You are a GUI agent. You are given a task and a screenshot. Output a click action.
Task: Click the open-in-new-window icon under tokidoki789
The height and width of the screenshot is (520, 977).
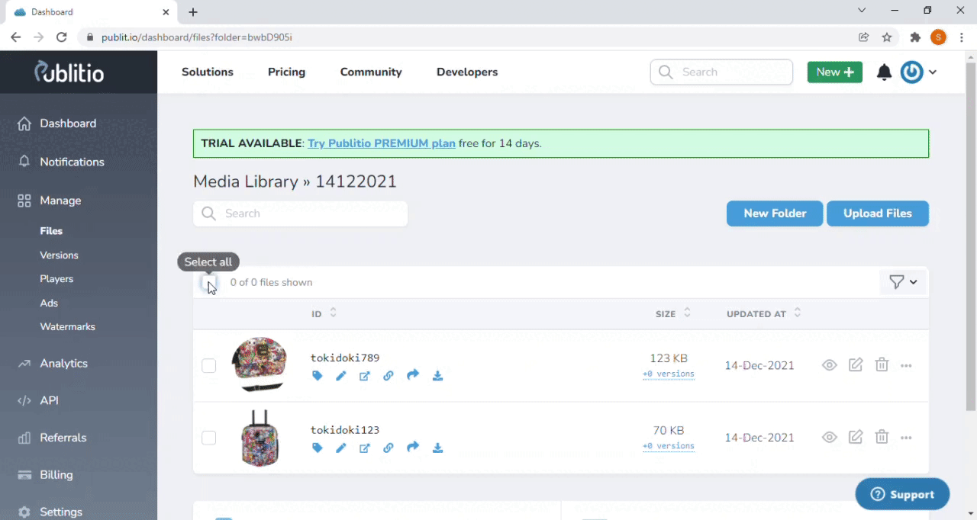pos(365,376)
